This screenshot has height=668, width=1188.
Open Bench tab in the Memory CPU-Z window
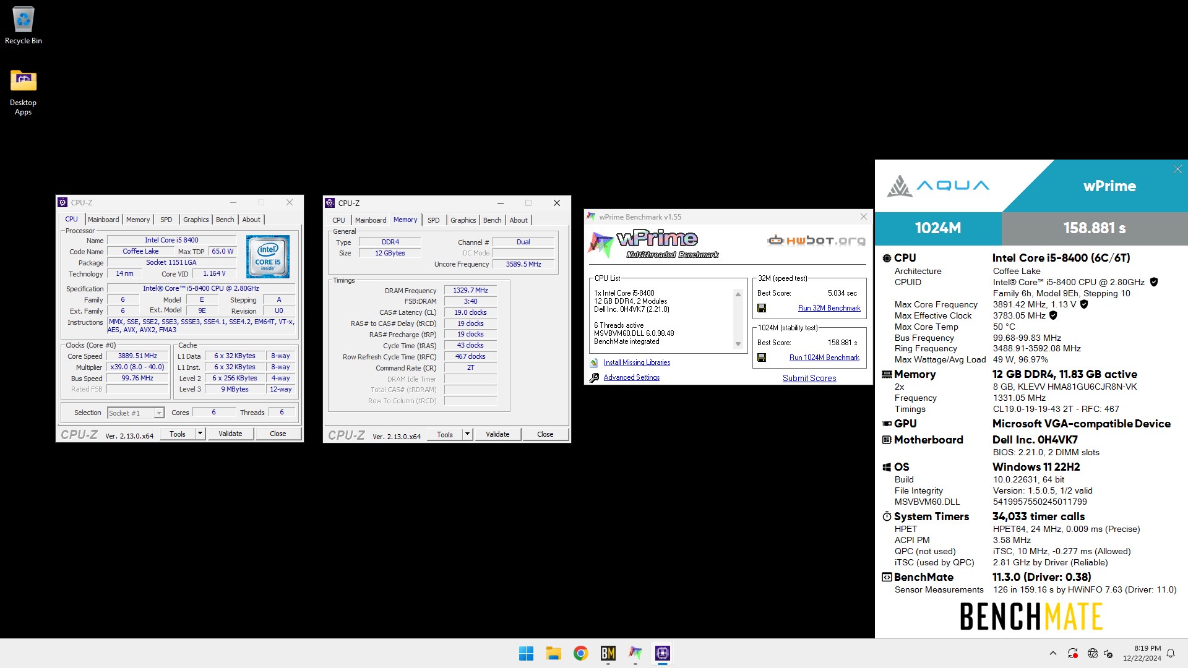(x=493, y=220)
